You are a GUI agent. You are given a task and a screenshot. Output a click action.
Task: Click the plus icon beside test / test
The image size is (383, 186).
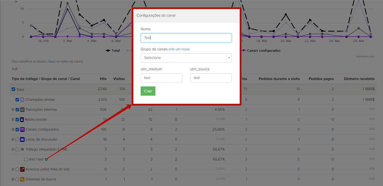click(46, 159)
